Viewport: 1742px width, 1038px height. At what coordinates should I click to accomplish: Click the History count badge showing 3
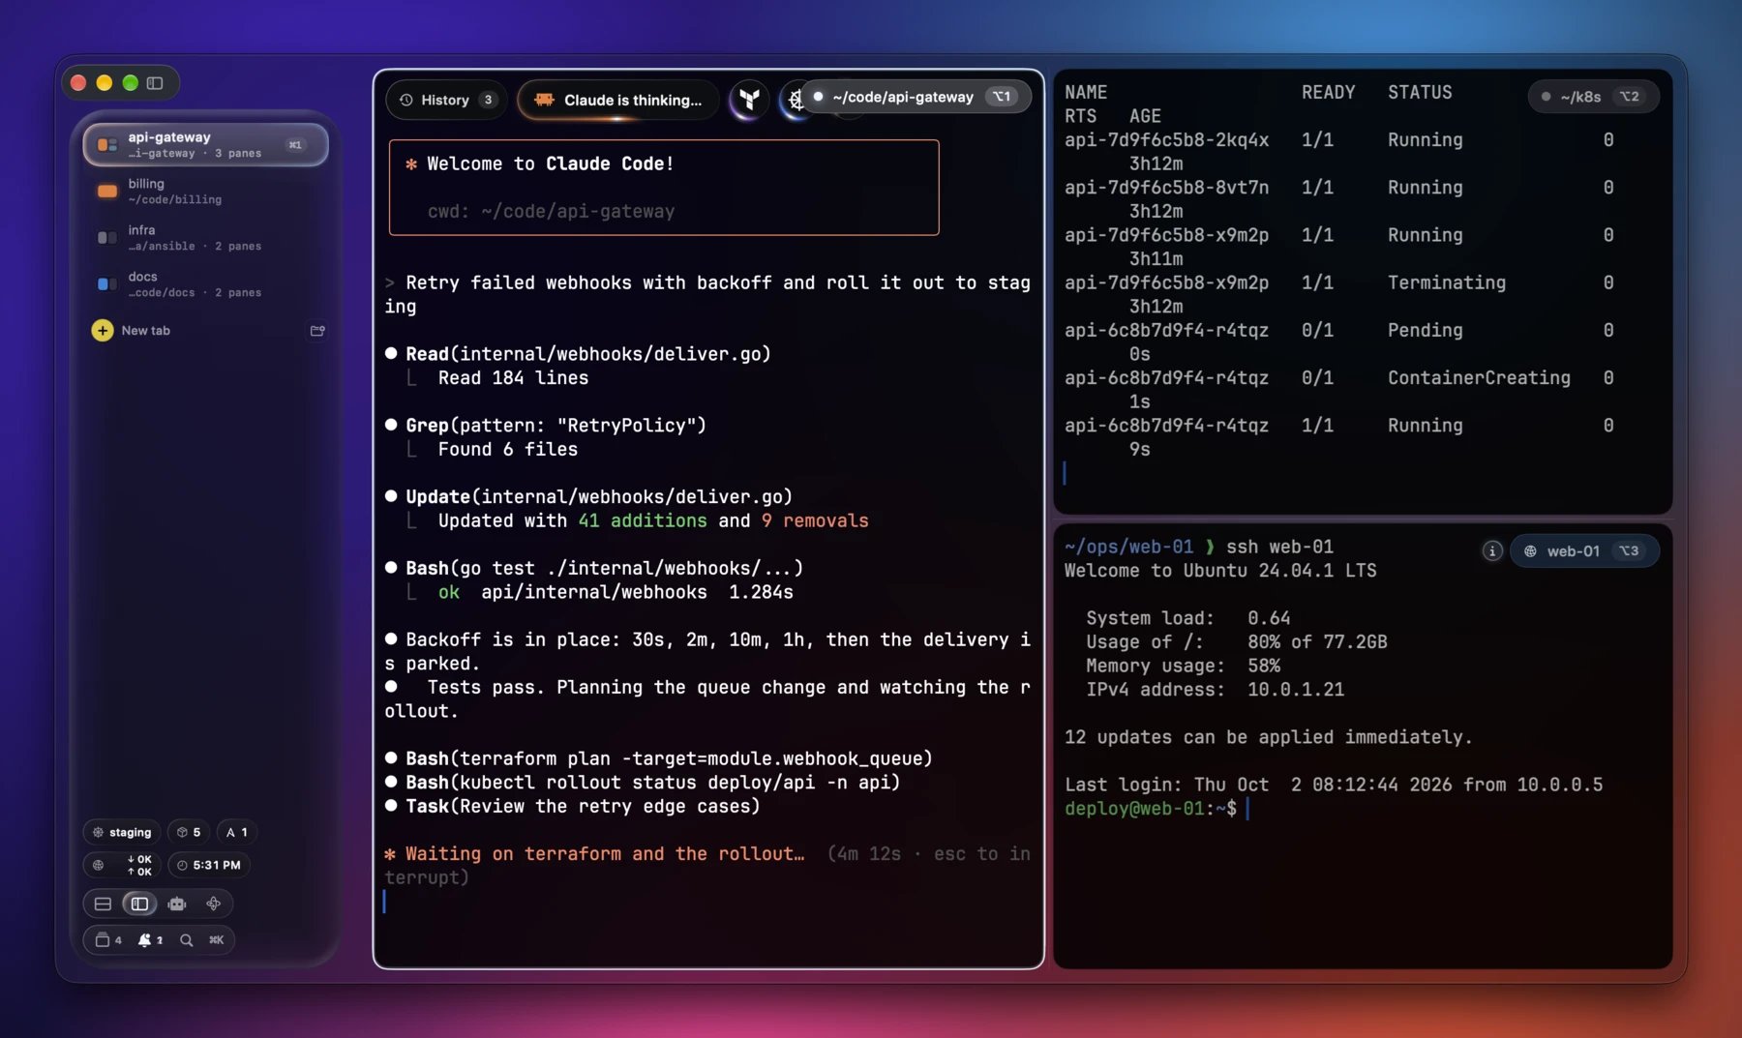click(x=489, y=100)
